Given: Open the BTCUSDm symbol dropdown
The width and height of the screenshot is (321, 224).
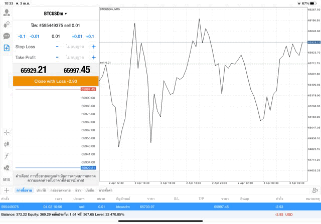Looking at the screenshot, I should (55, 14).
